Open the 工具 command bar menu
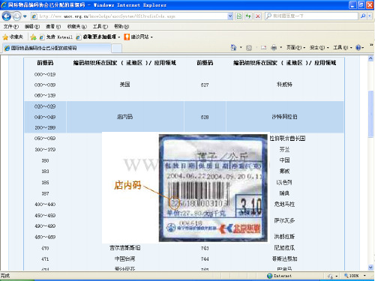 (343, 47)
